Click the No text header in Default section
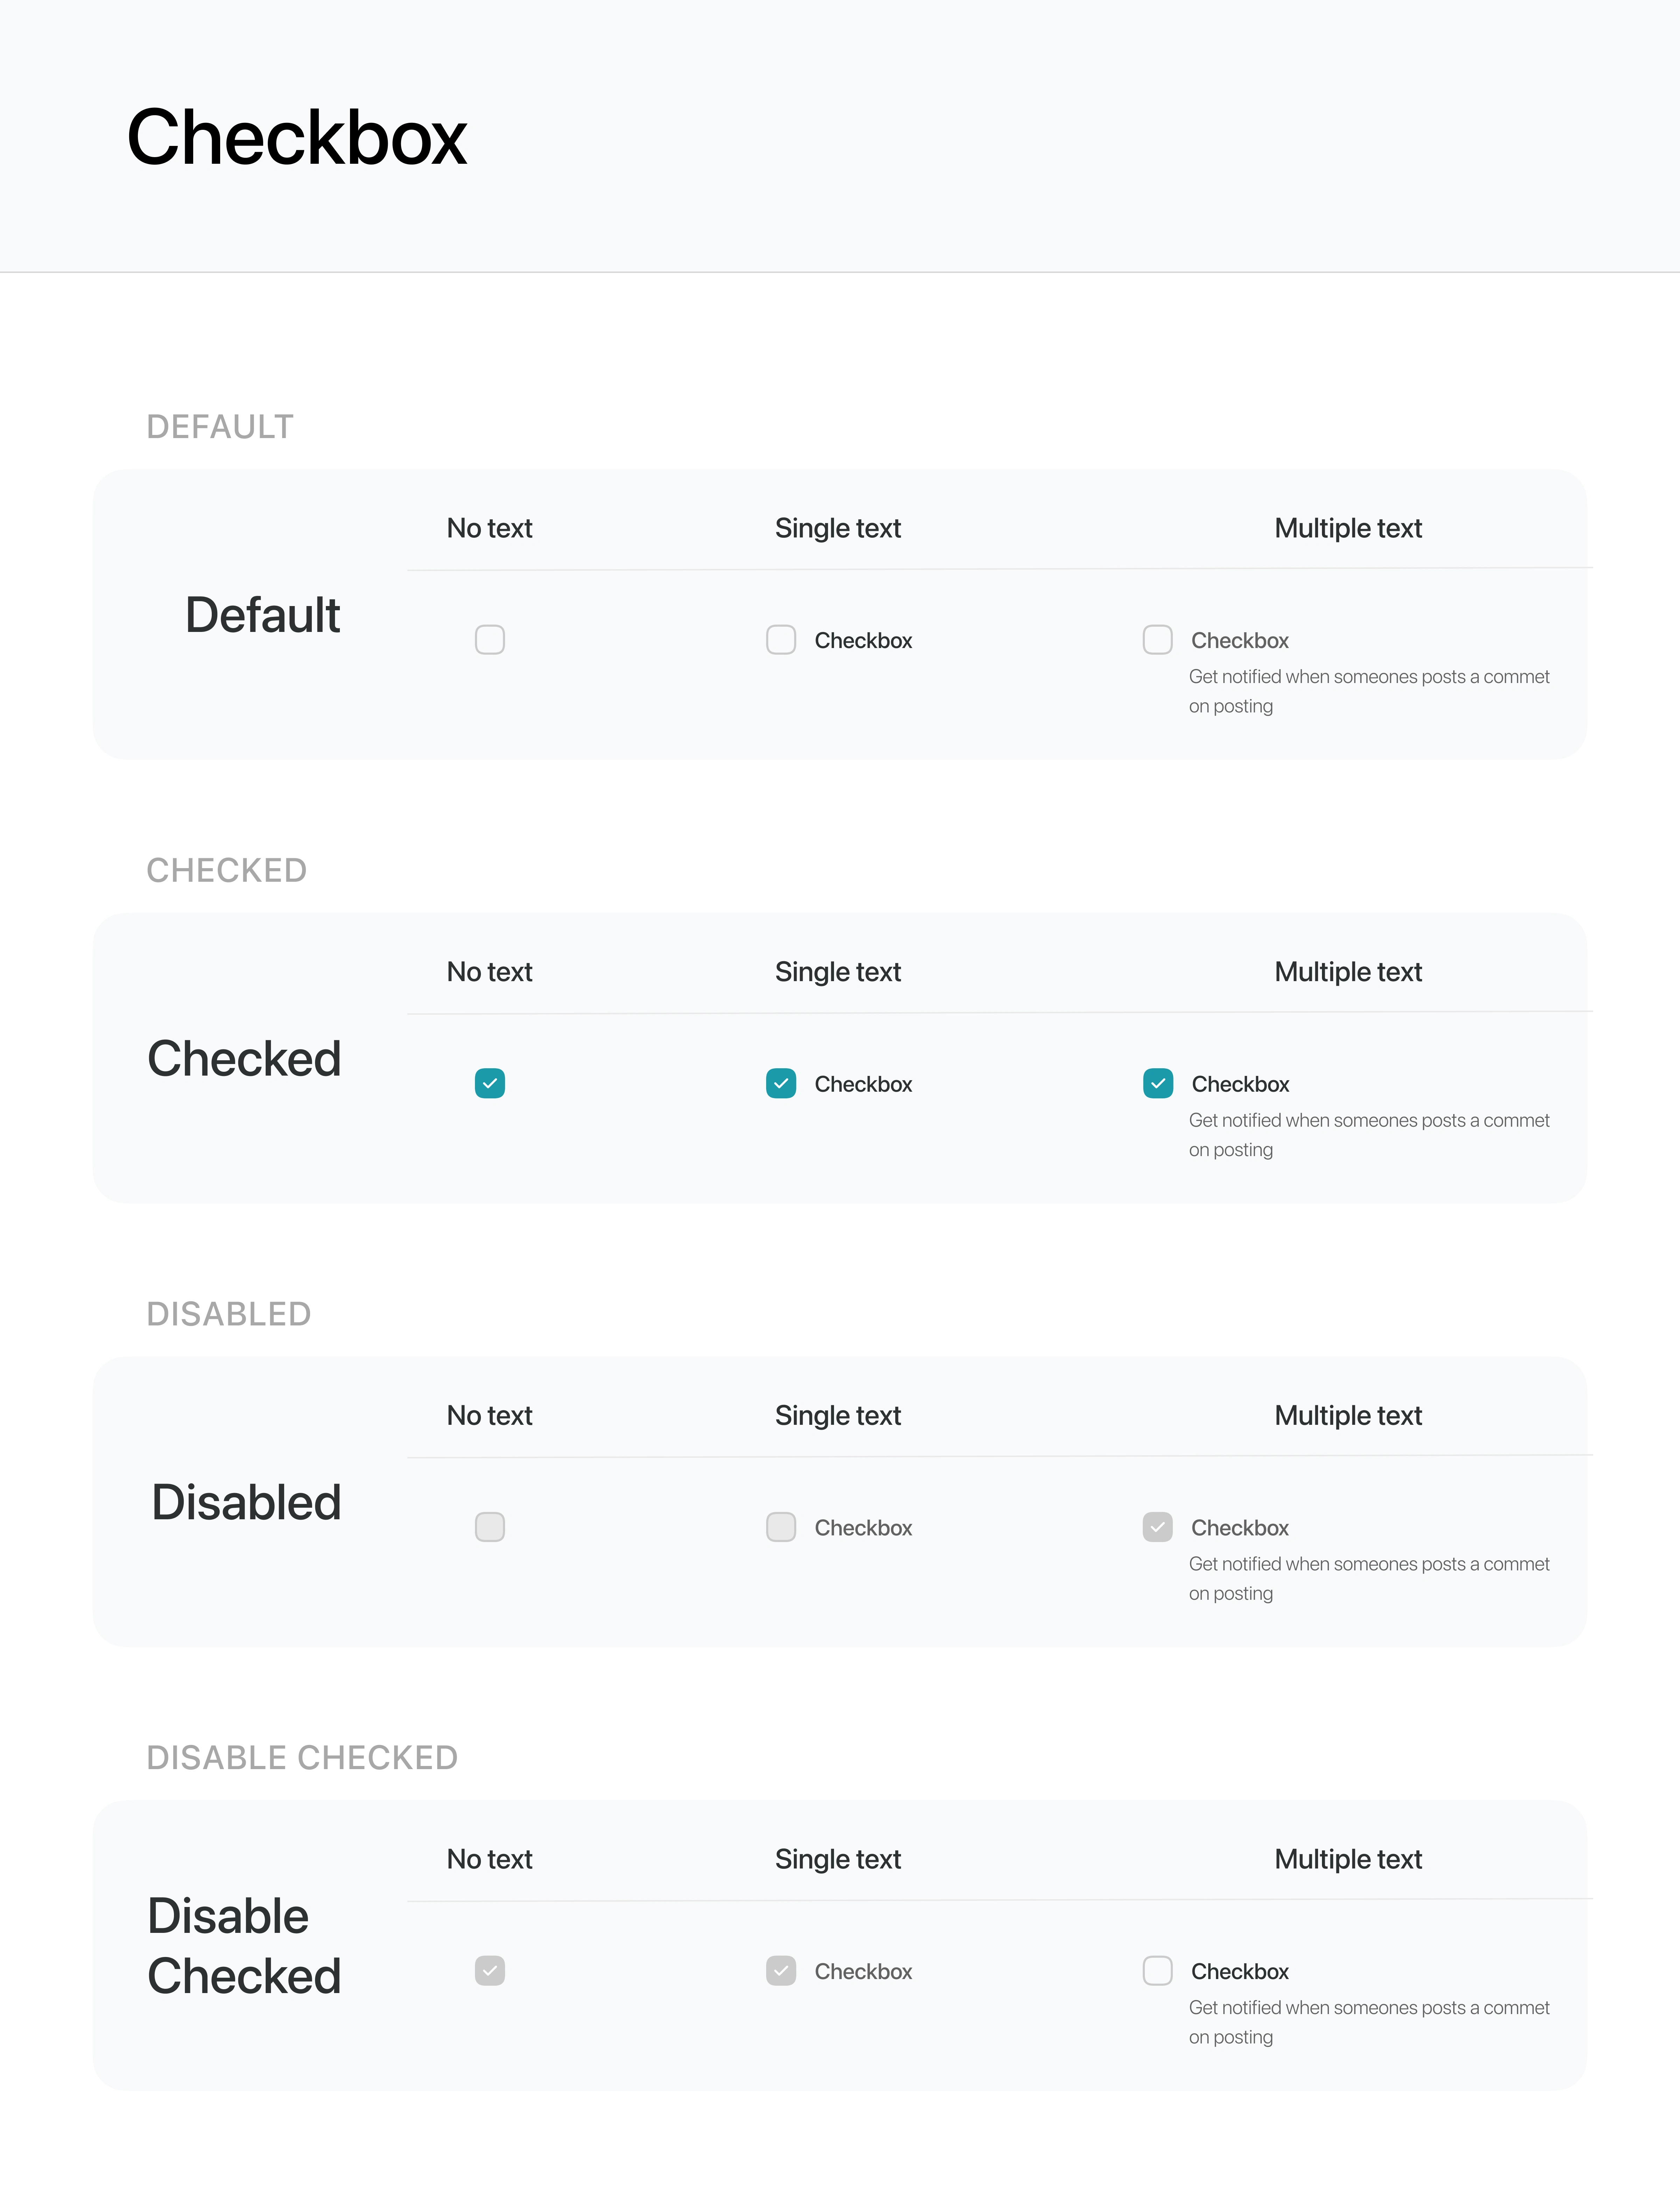 [490, 528]
